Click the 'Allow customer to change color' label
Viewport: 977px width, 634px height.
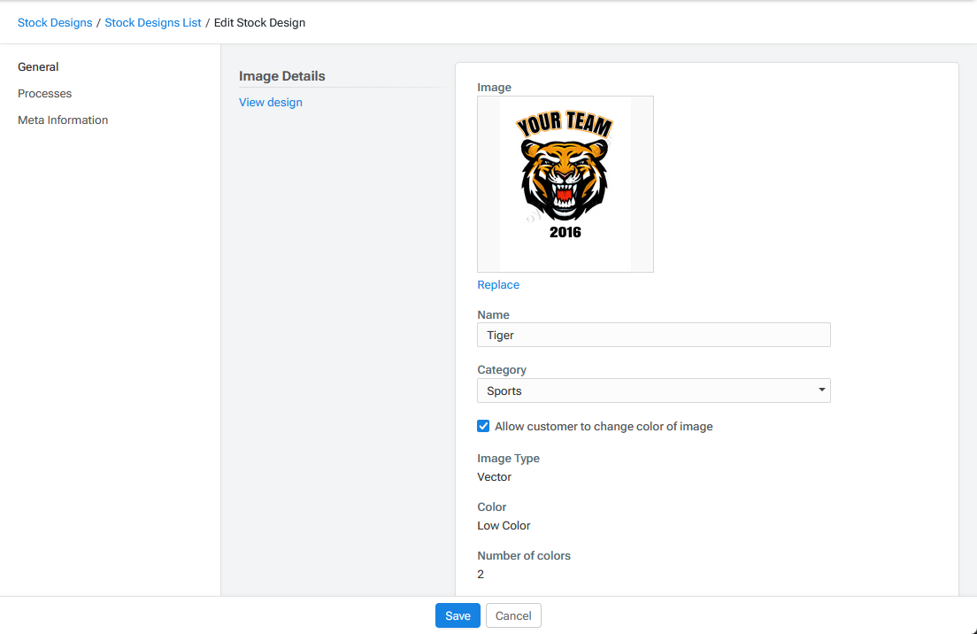(604, 427)
